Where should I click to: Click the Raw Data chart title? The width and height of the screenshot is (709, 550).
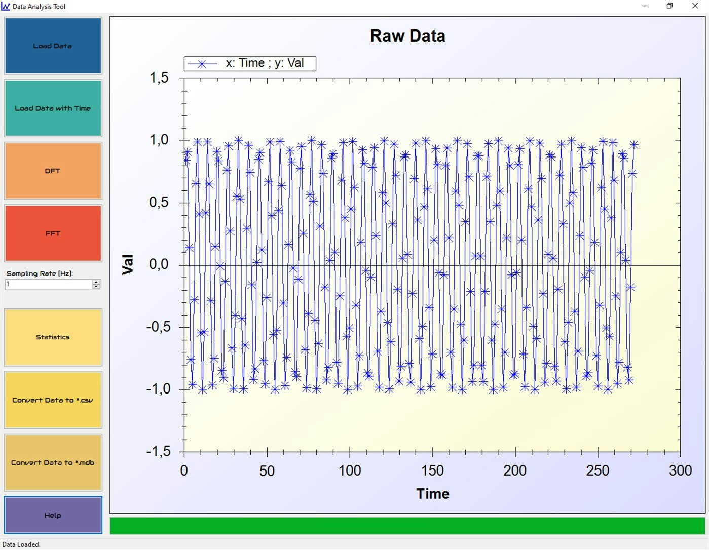pyautogui.click(x=408, y=35)
